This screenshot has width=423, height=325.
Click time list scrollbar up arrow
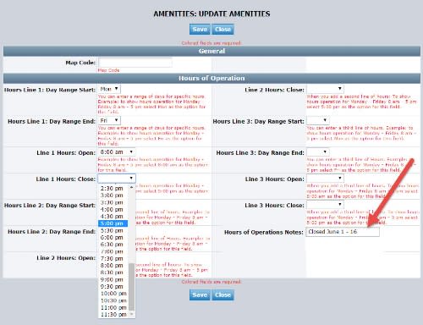coord(131,187)
